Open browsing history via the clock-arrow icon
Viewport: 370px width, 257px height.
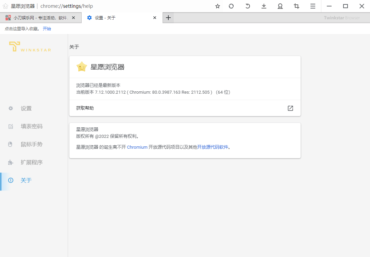pos(247,6)
